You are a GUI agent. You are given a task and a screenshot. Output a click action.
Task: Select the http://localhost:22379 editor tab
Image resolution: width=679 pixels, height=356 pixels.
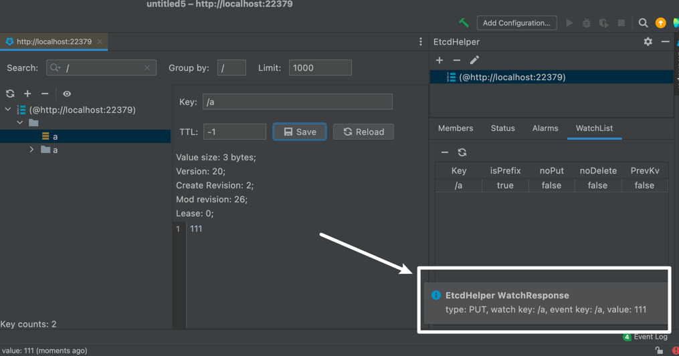[x=54, y=41]
